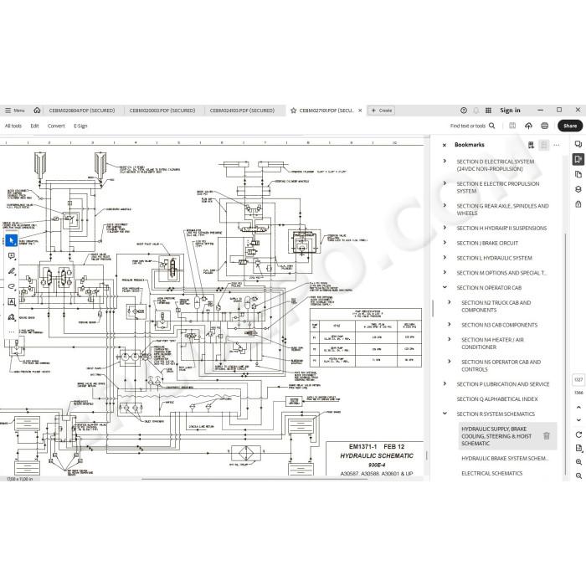Collapse Section N Operator Cab bookmark

point(445,287)
